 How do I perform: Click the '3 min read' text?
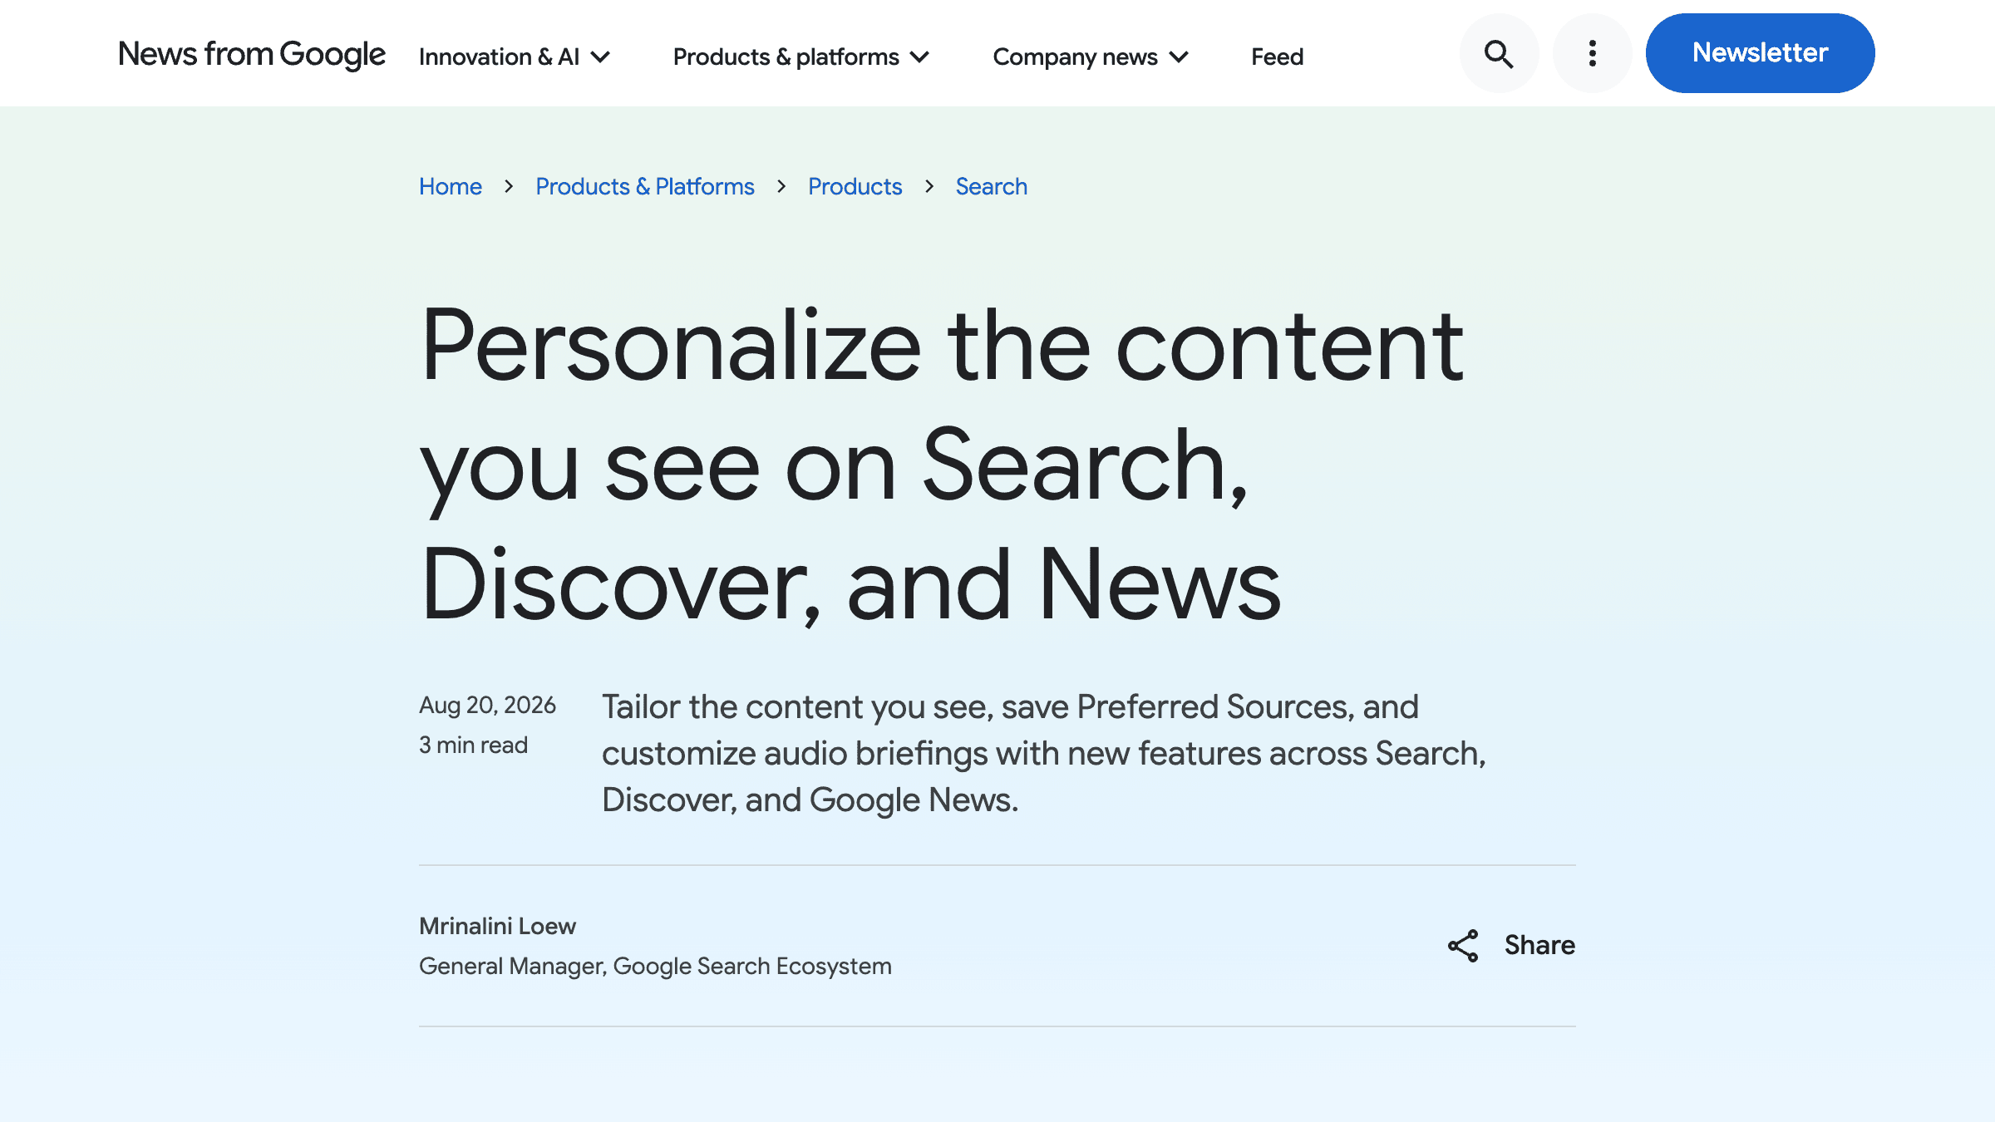point(473,745)
